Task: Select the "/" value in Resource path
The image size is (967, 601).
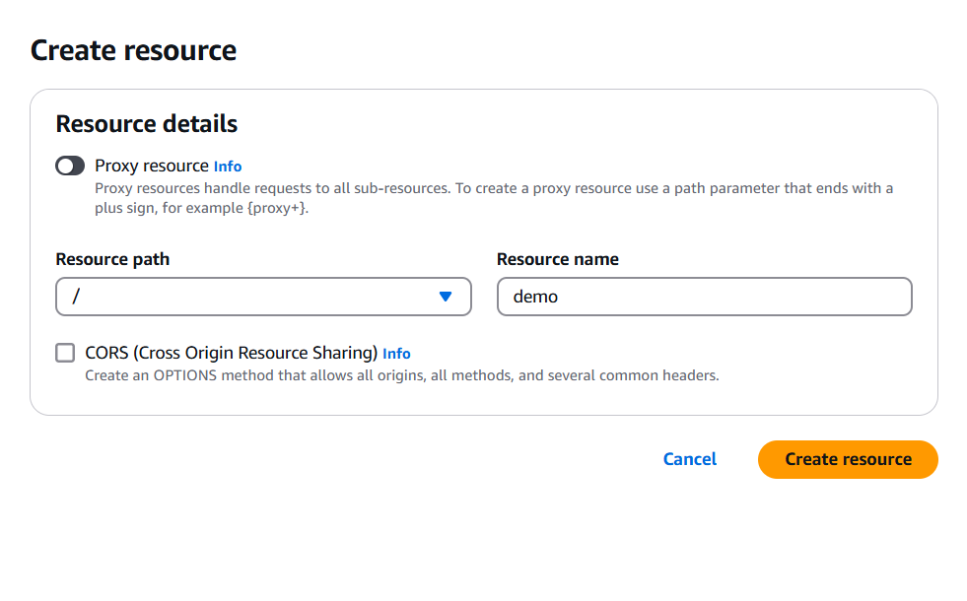Action: pos(76,297)
